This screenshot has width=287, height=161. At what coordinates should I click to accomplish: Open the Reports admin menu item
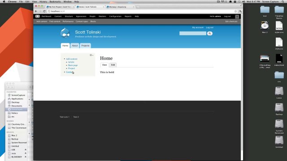[x=128, y=17]
